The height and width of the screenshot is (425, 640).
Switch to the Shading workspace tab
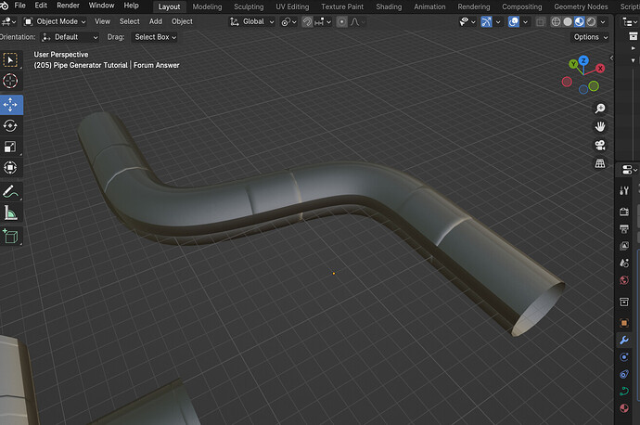(x=389, y=6)
